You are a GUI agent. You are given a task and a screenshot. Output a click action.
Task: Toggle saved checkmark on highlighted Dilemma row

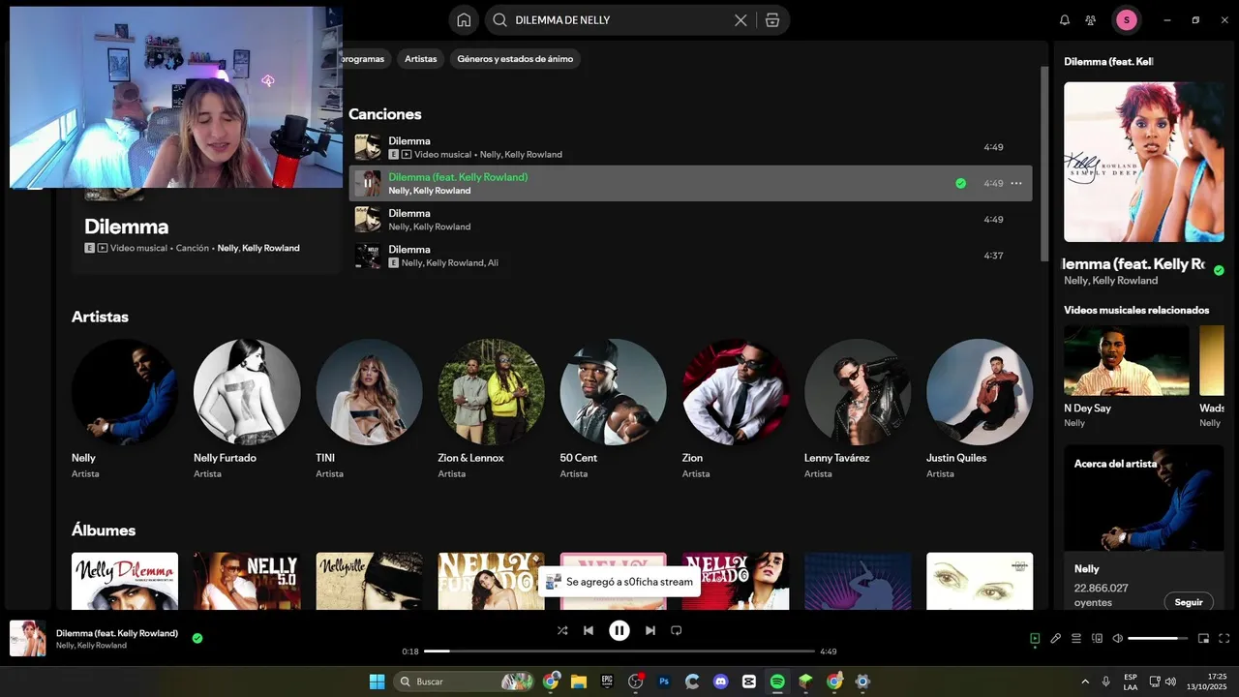coord(960,183)
